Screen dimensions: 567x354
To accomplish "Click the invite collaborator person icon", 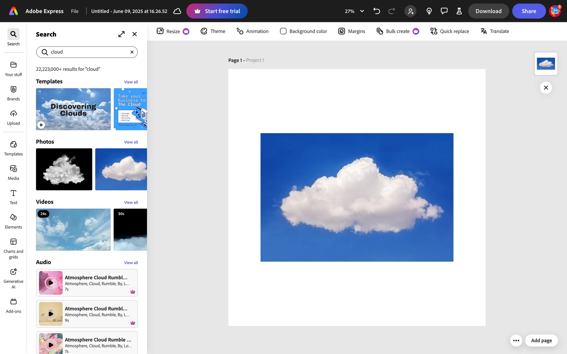I will click(x=410, y=11).
